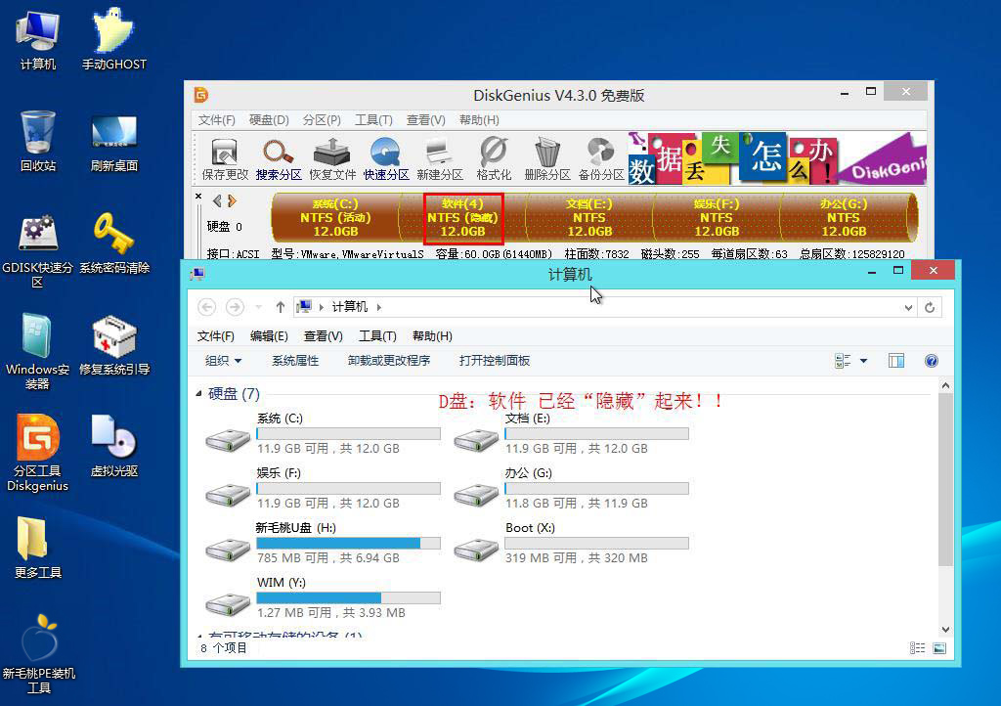Launch Windows安装器 from the desktop
The image size is (1001, 706).
[x=38, y=352]
